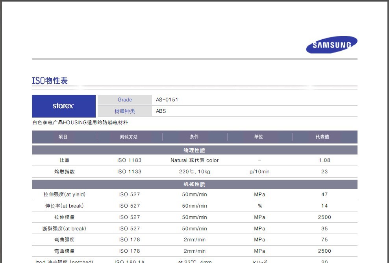This screenshot has height=263, width=389.
Task: Click the Grade label cell
Action: click(x=124, y=100)
